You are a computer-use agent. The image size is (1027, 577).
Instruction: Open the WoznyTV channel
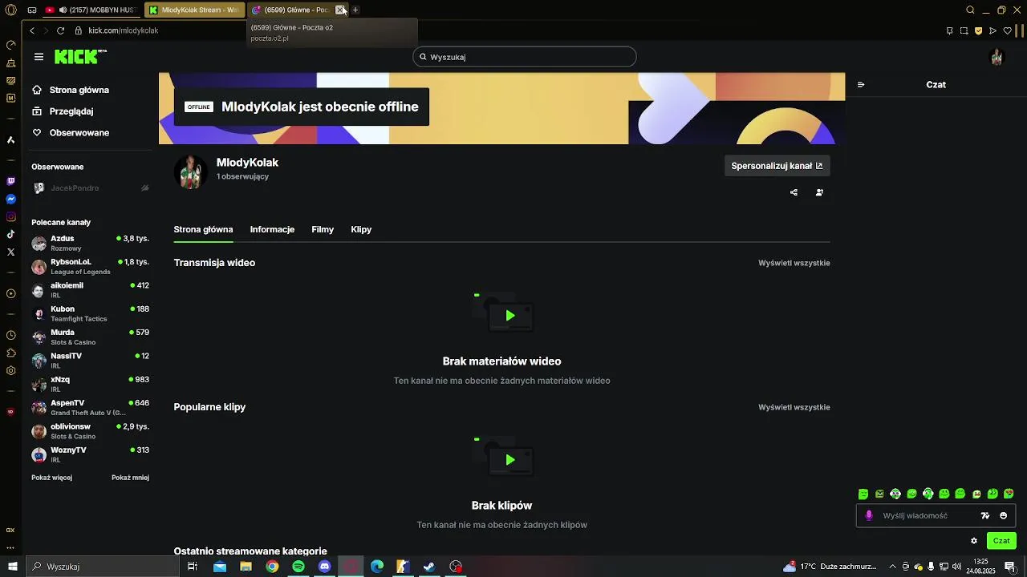[x=90, y=455]
